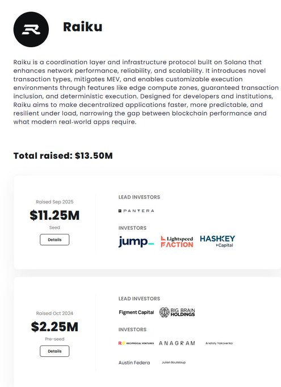Open investor Julien Bouteloup

click(174, 363)
